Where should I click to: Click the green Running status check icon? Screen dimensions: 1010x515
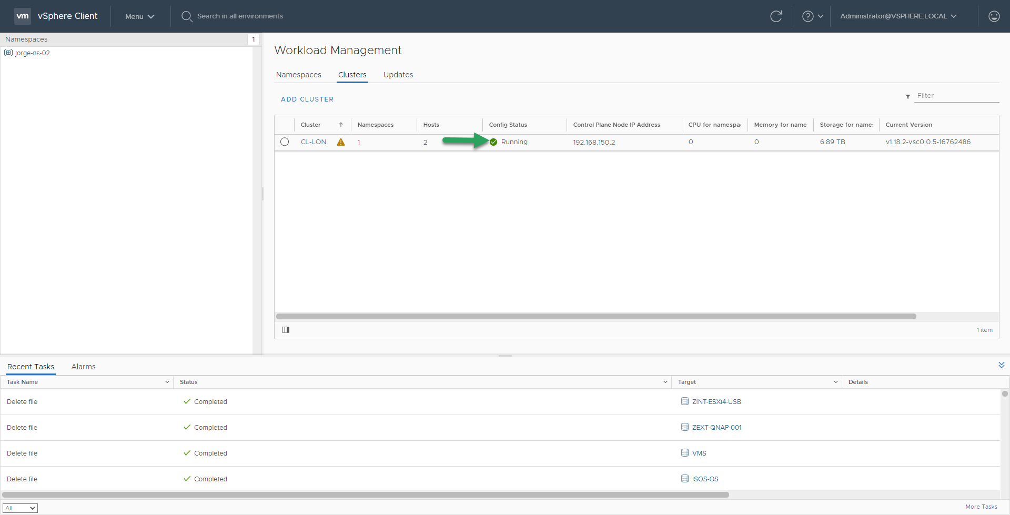point(493,142)
